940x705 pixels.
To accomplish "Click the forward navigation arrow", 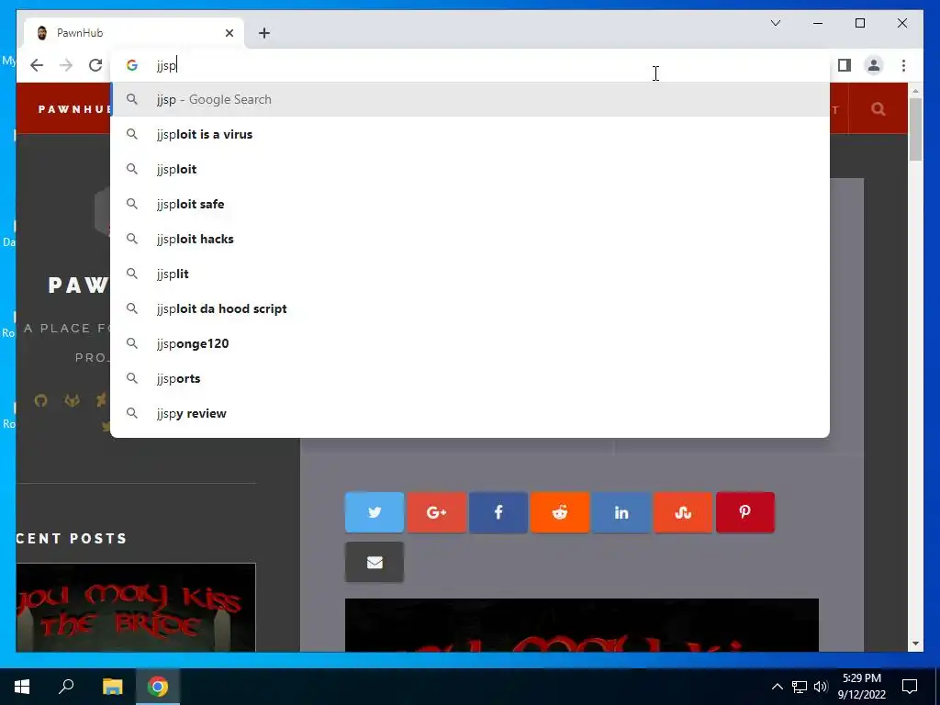I will [66, 65].
